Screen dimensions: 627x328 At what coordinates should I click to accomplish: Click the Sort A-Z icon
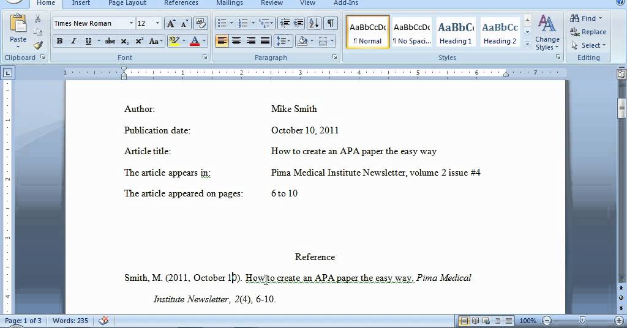pyautogui.click(x=313, y=23)
